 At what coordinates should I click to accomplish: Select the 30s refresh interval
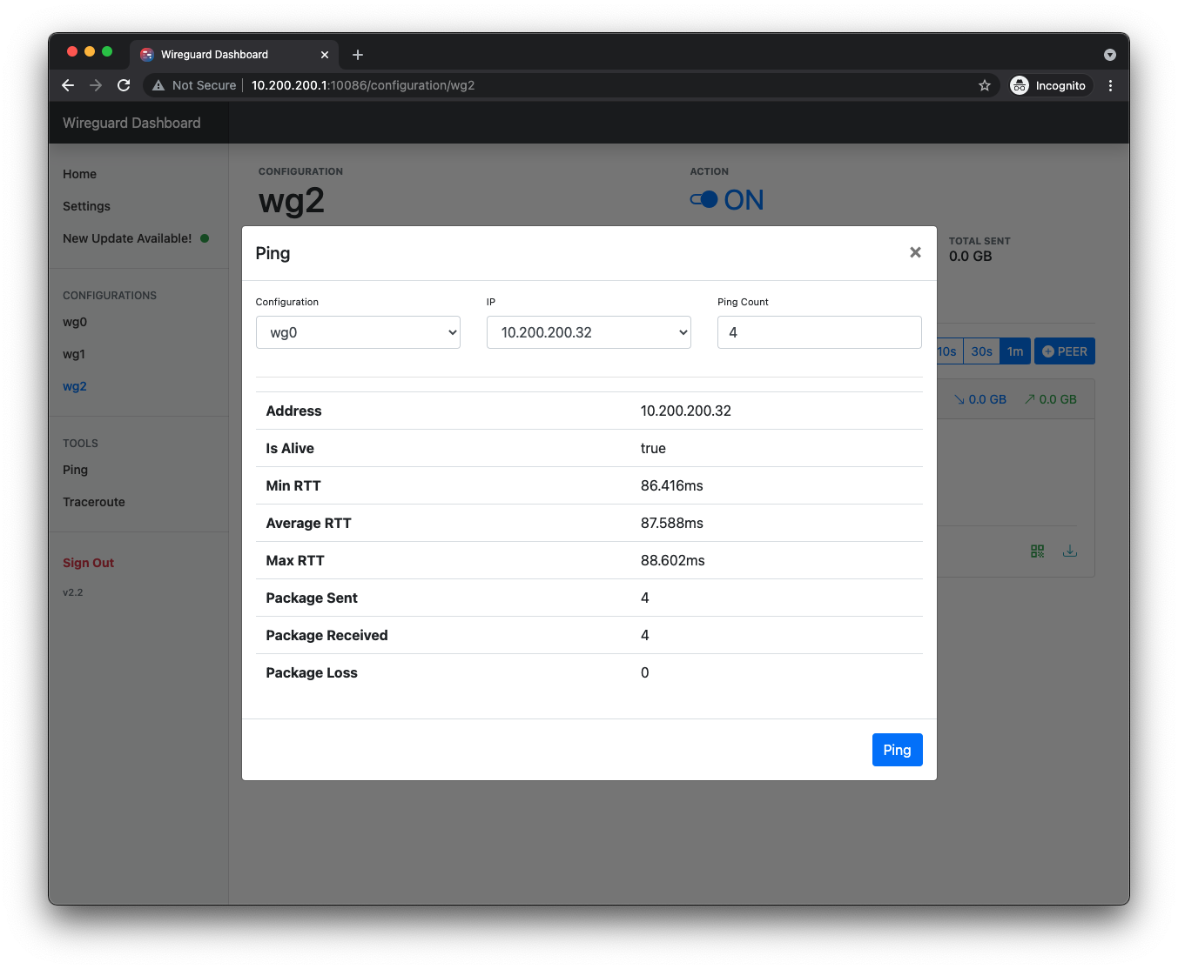(x=981, y=351)
